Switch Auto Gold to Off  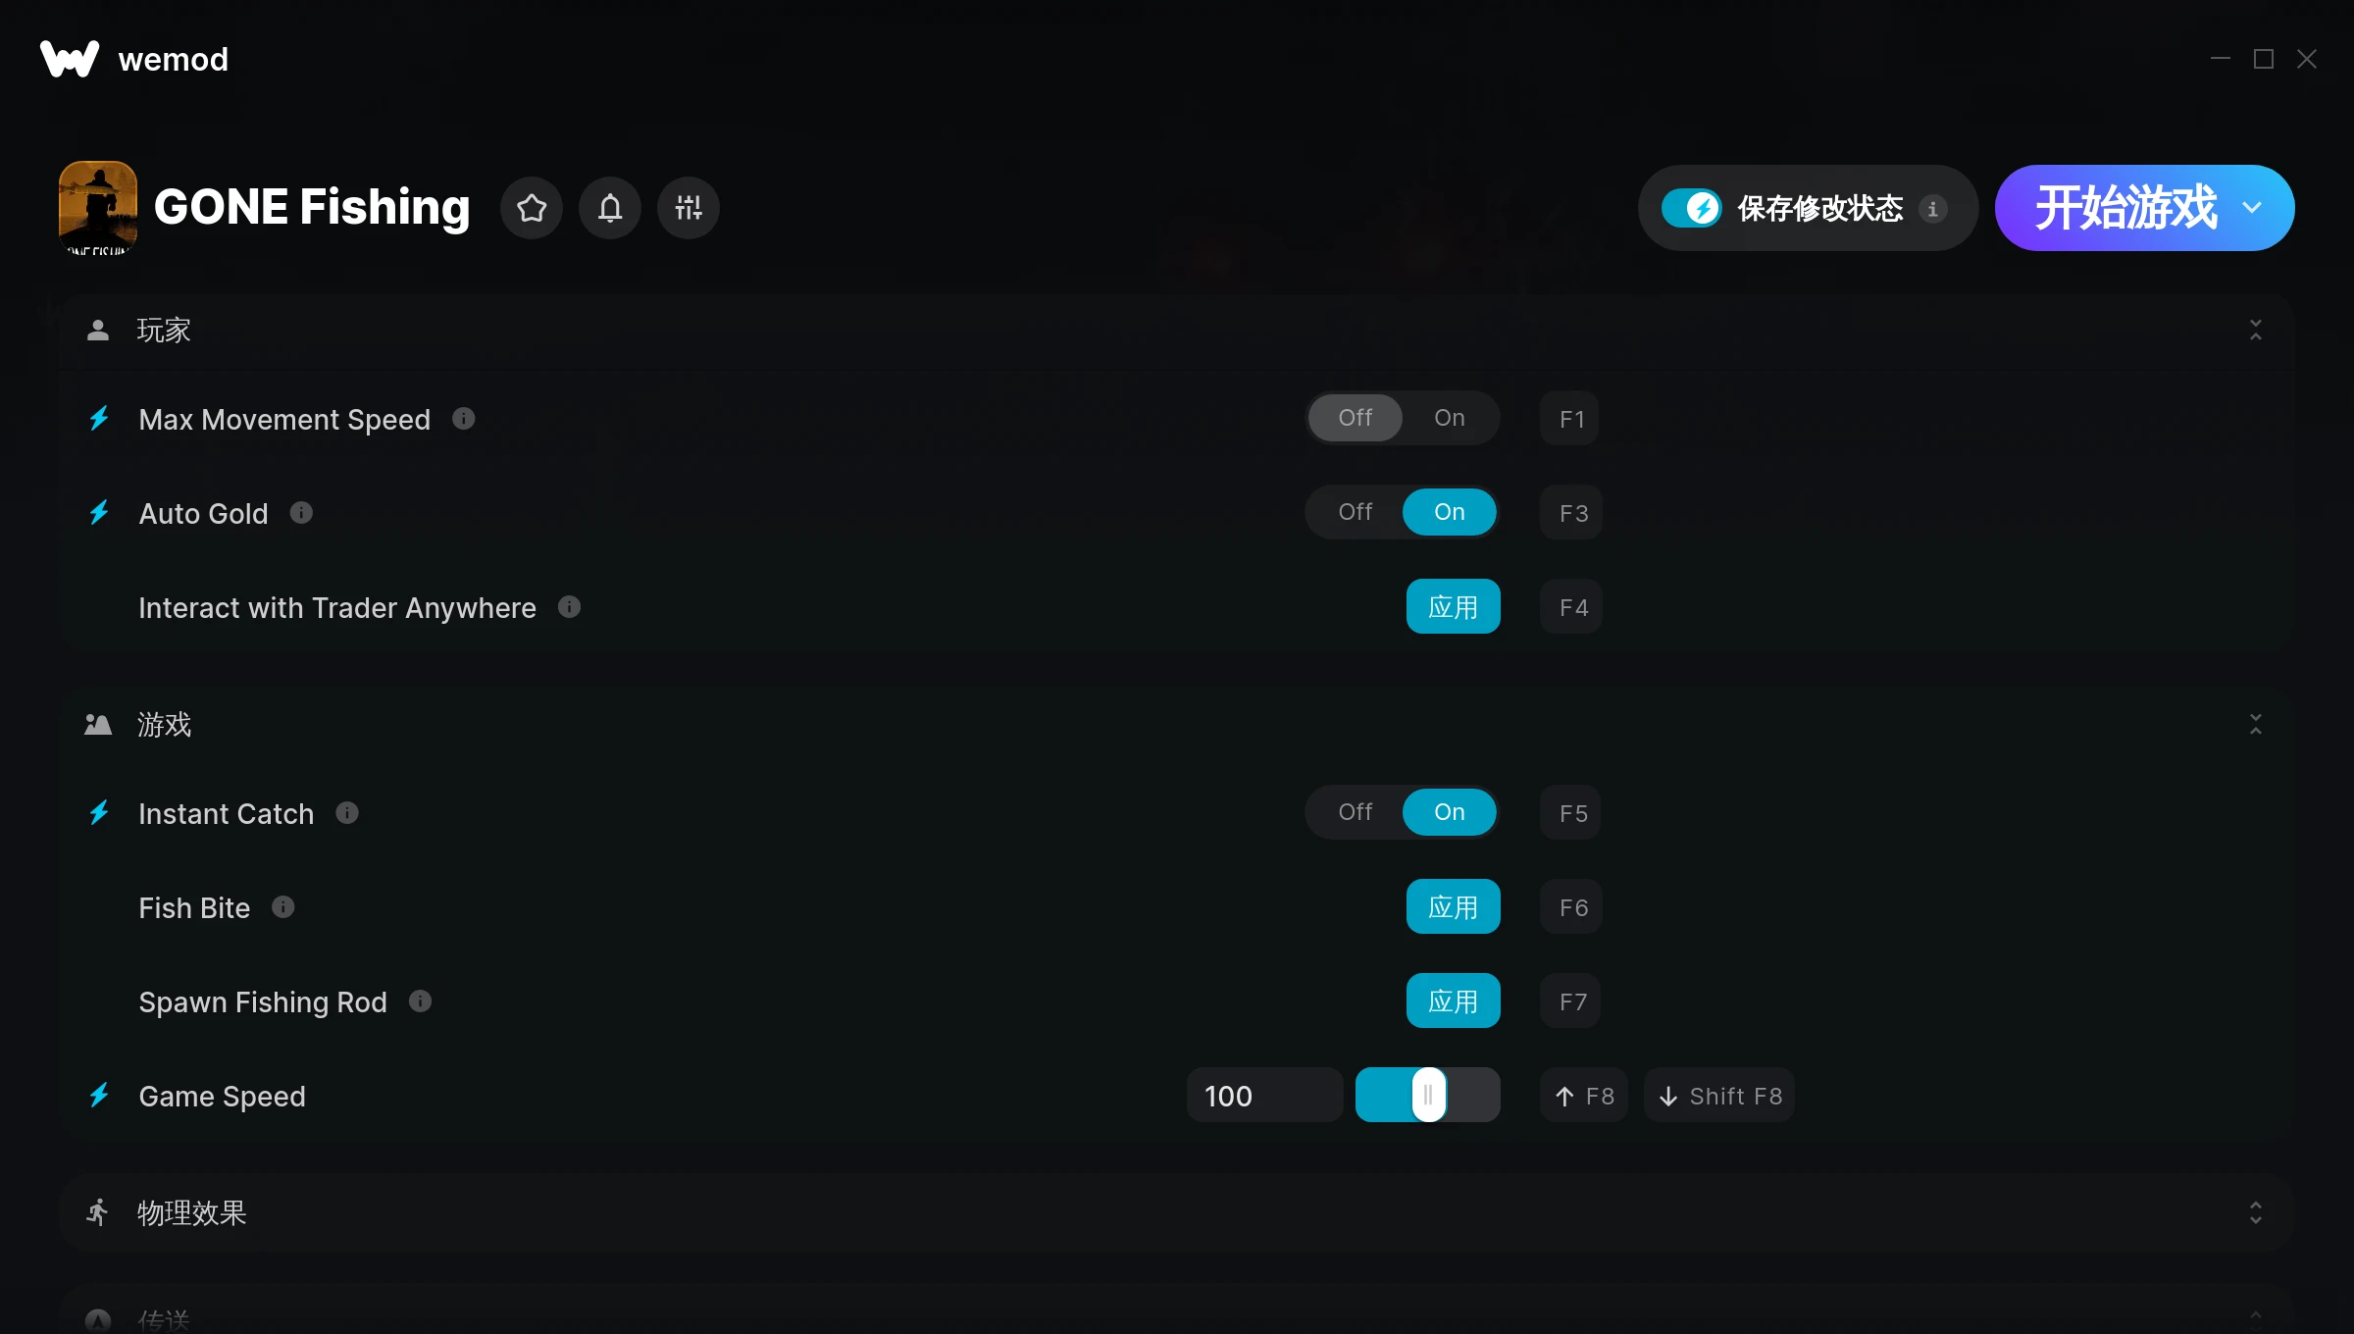(1356, 512)
